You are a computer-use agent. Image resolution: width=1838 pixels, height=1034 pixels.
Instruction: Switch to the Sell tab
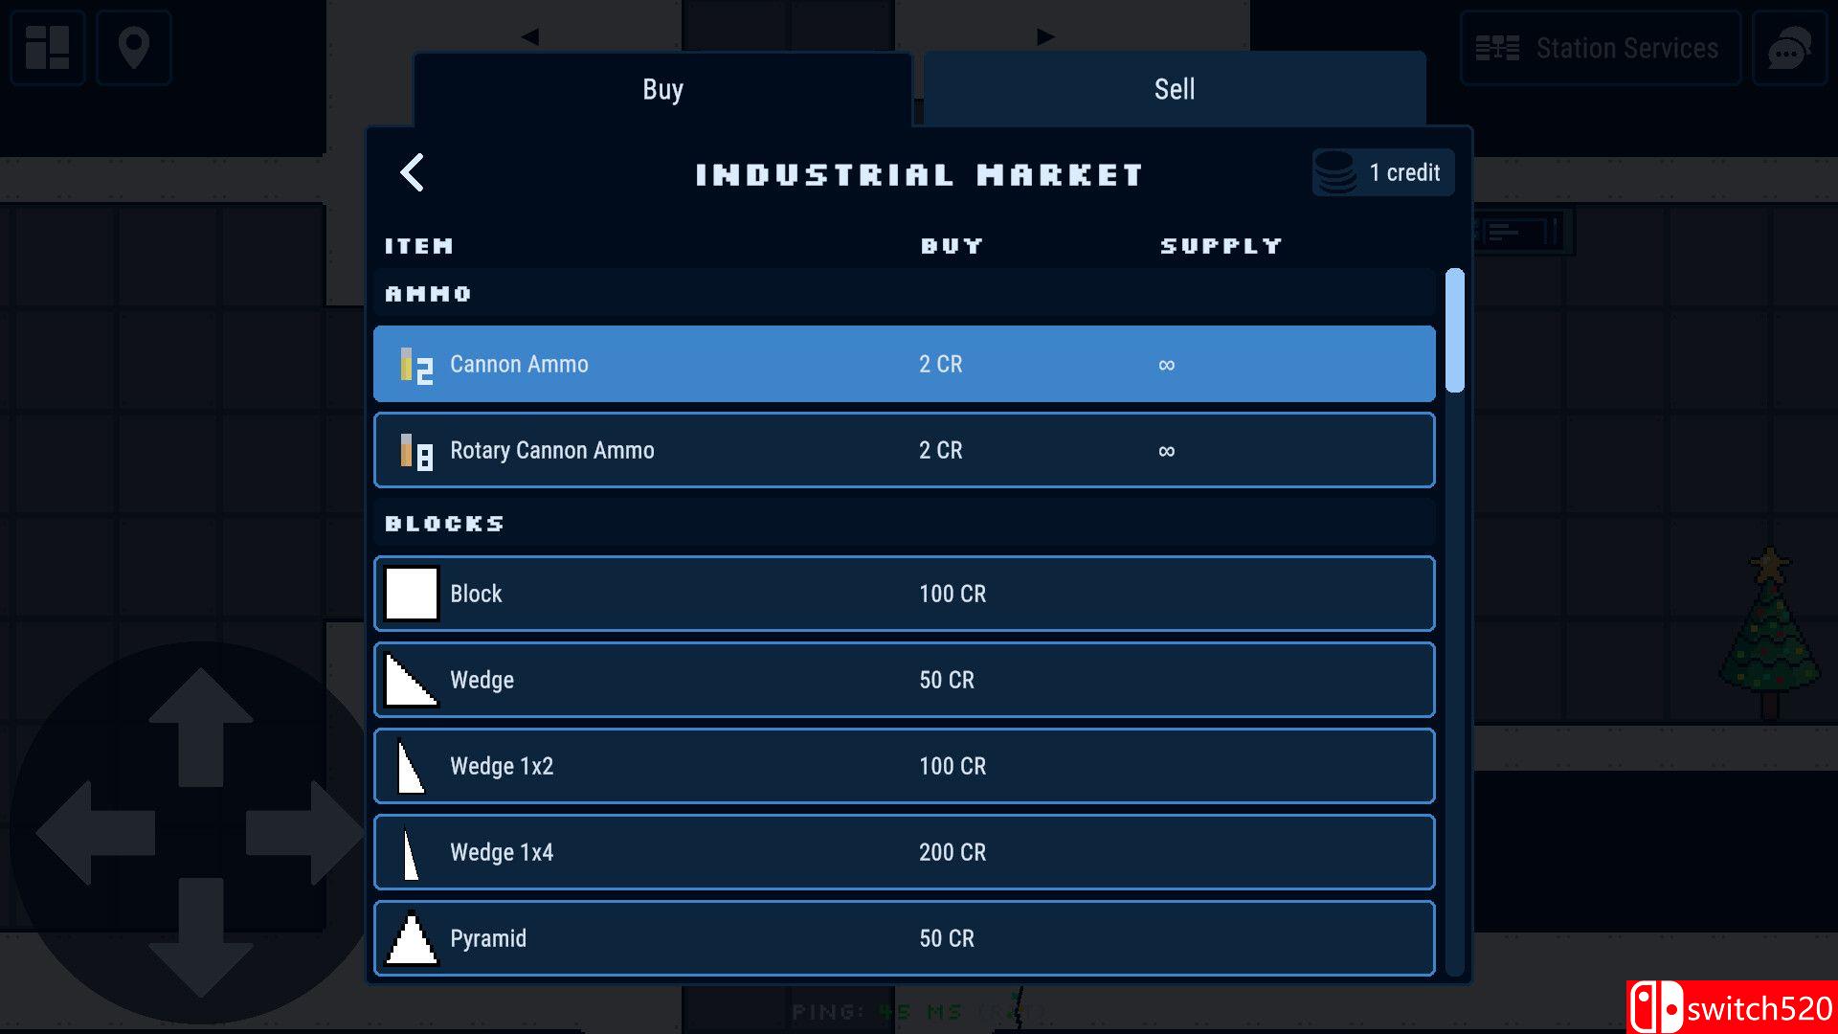[1174, 89]
